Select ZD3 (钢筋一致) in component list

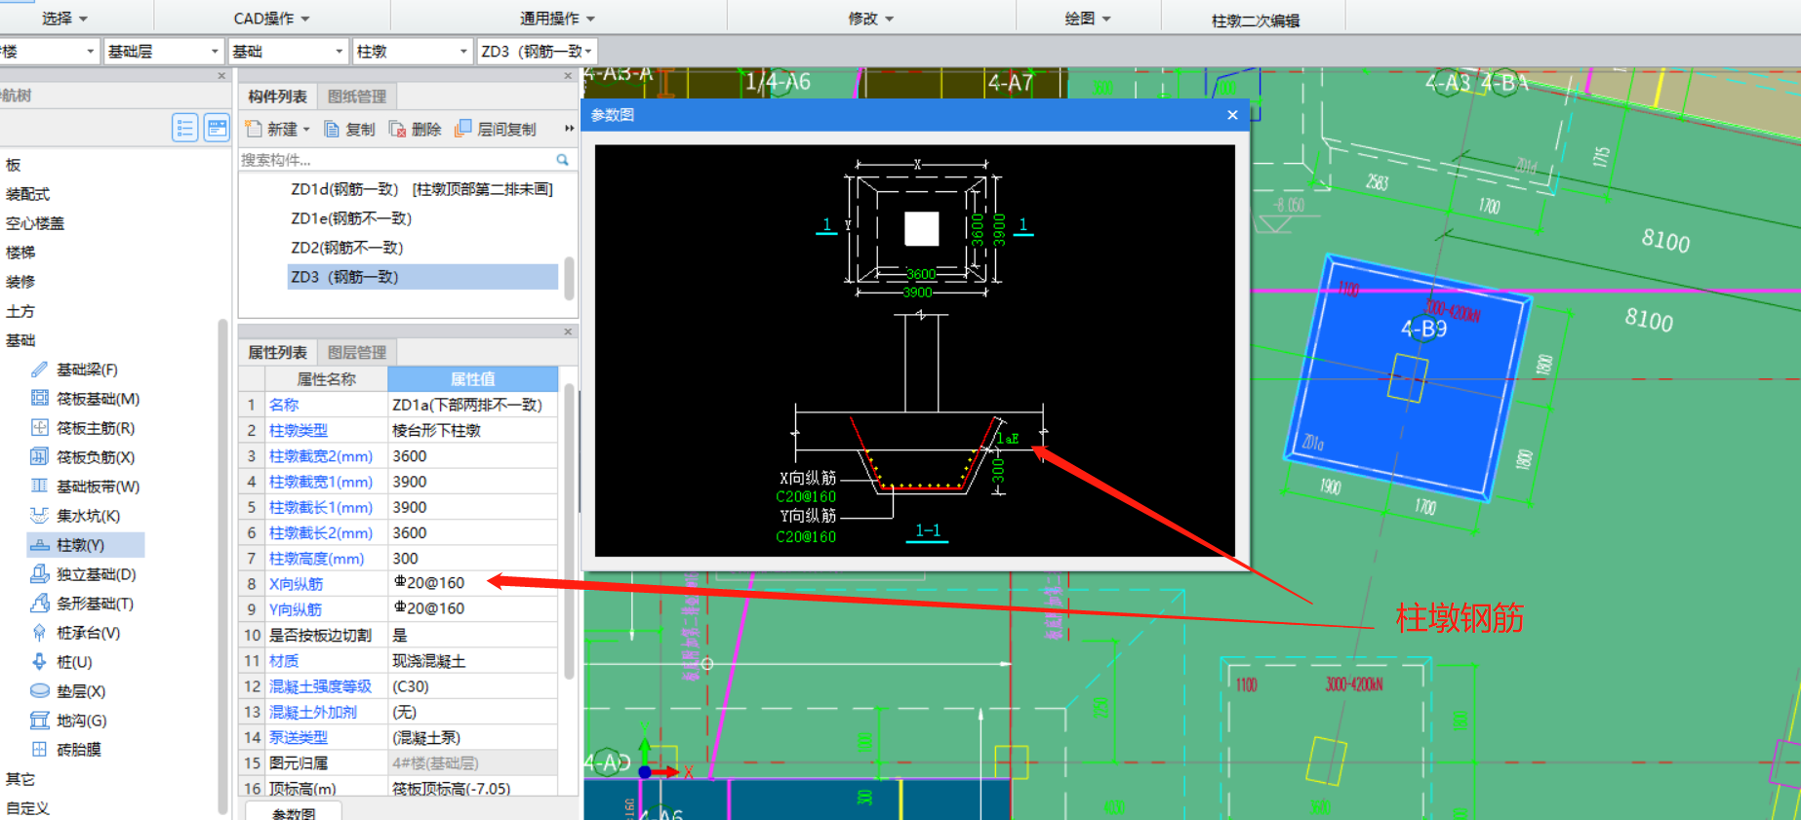(x=422, y=277)
